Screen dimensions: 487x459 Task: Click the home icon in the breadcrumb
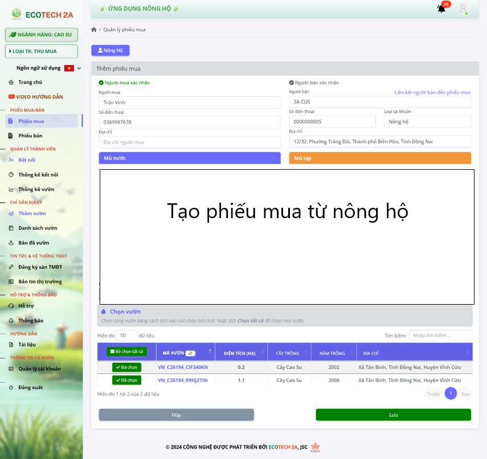[x=94, y=29]
